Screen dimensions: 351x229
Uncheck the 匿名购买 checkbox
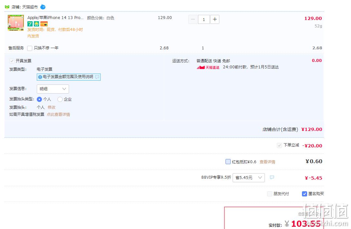pos(305,194)
